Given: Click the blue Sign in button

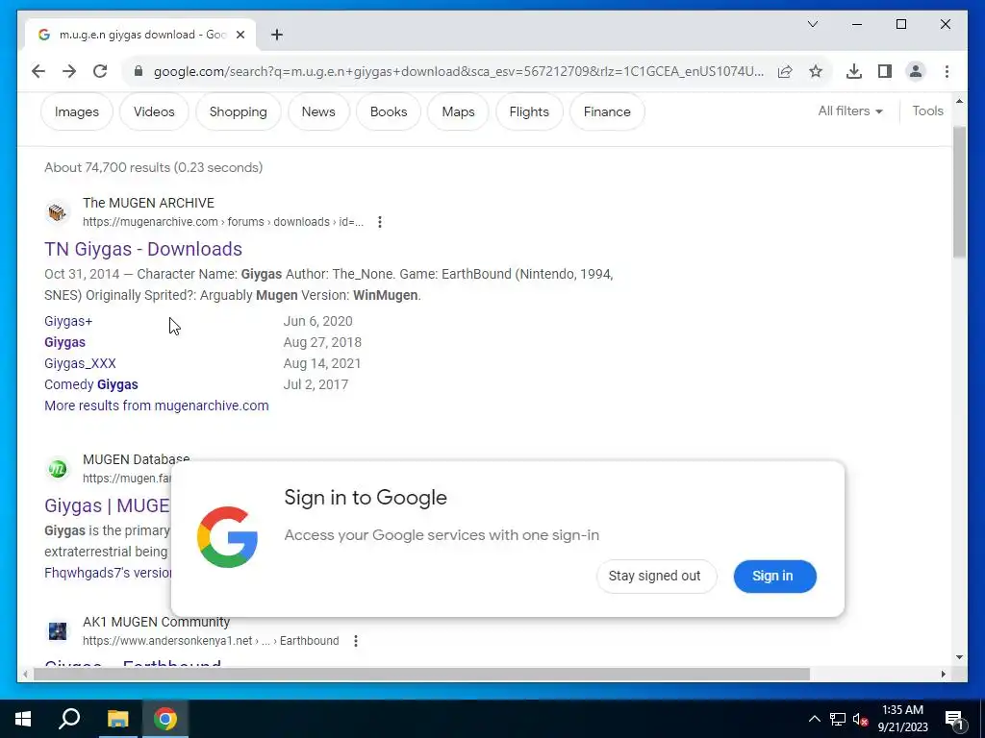Looking at the screenshot, I should pyautogui.click(x=774, y=577).
